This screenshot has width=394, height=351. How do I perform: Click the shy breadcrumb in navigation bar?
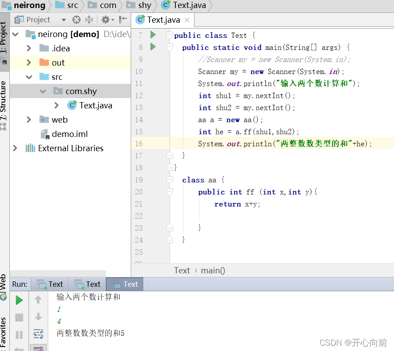[139, 5]
